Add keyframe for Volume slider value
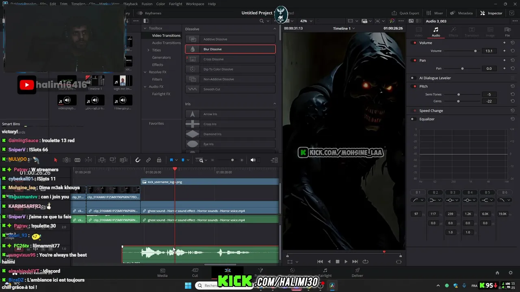 point(505,51)
